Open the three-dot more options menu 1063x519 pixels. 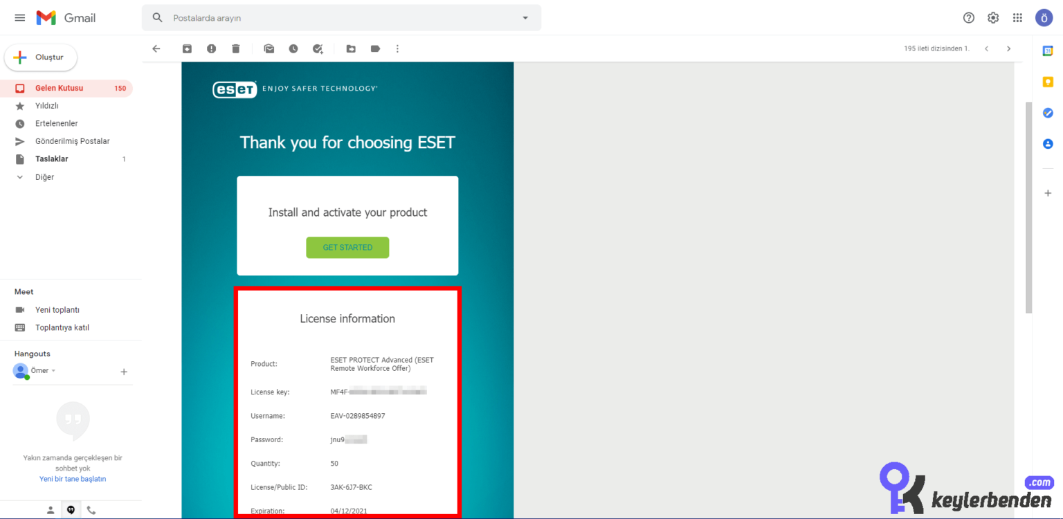(397, 48)
